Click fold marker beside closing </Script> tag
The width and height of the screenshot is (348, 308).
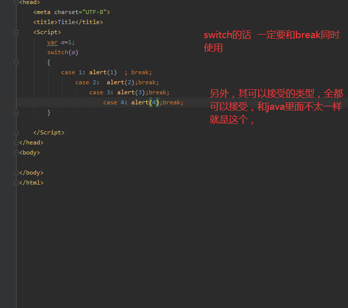pyautogui.click(x=16, y=132)
